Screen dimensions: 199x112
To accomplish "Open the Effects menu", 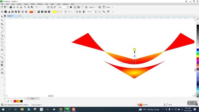I will pos(33,4).
